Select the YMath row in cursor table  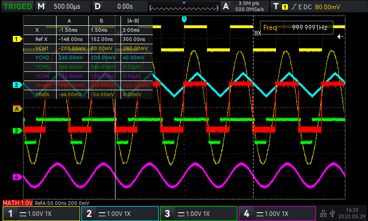[x=87, y=85]
